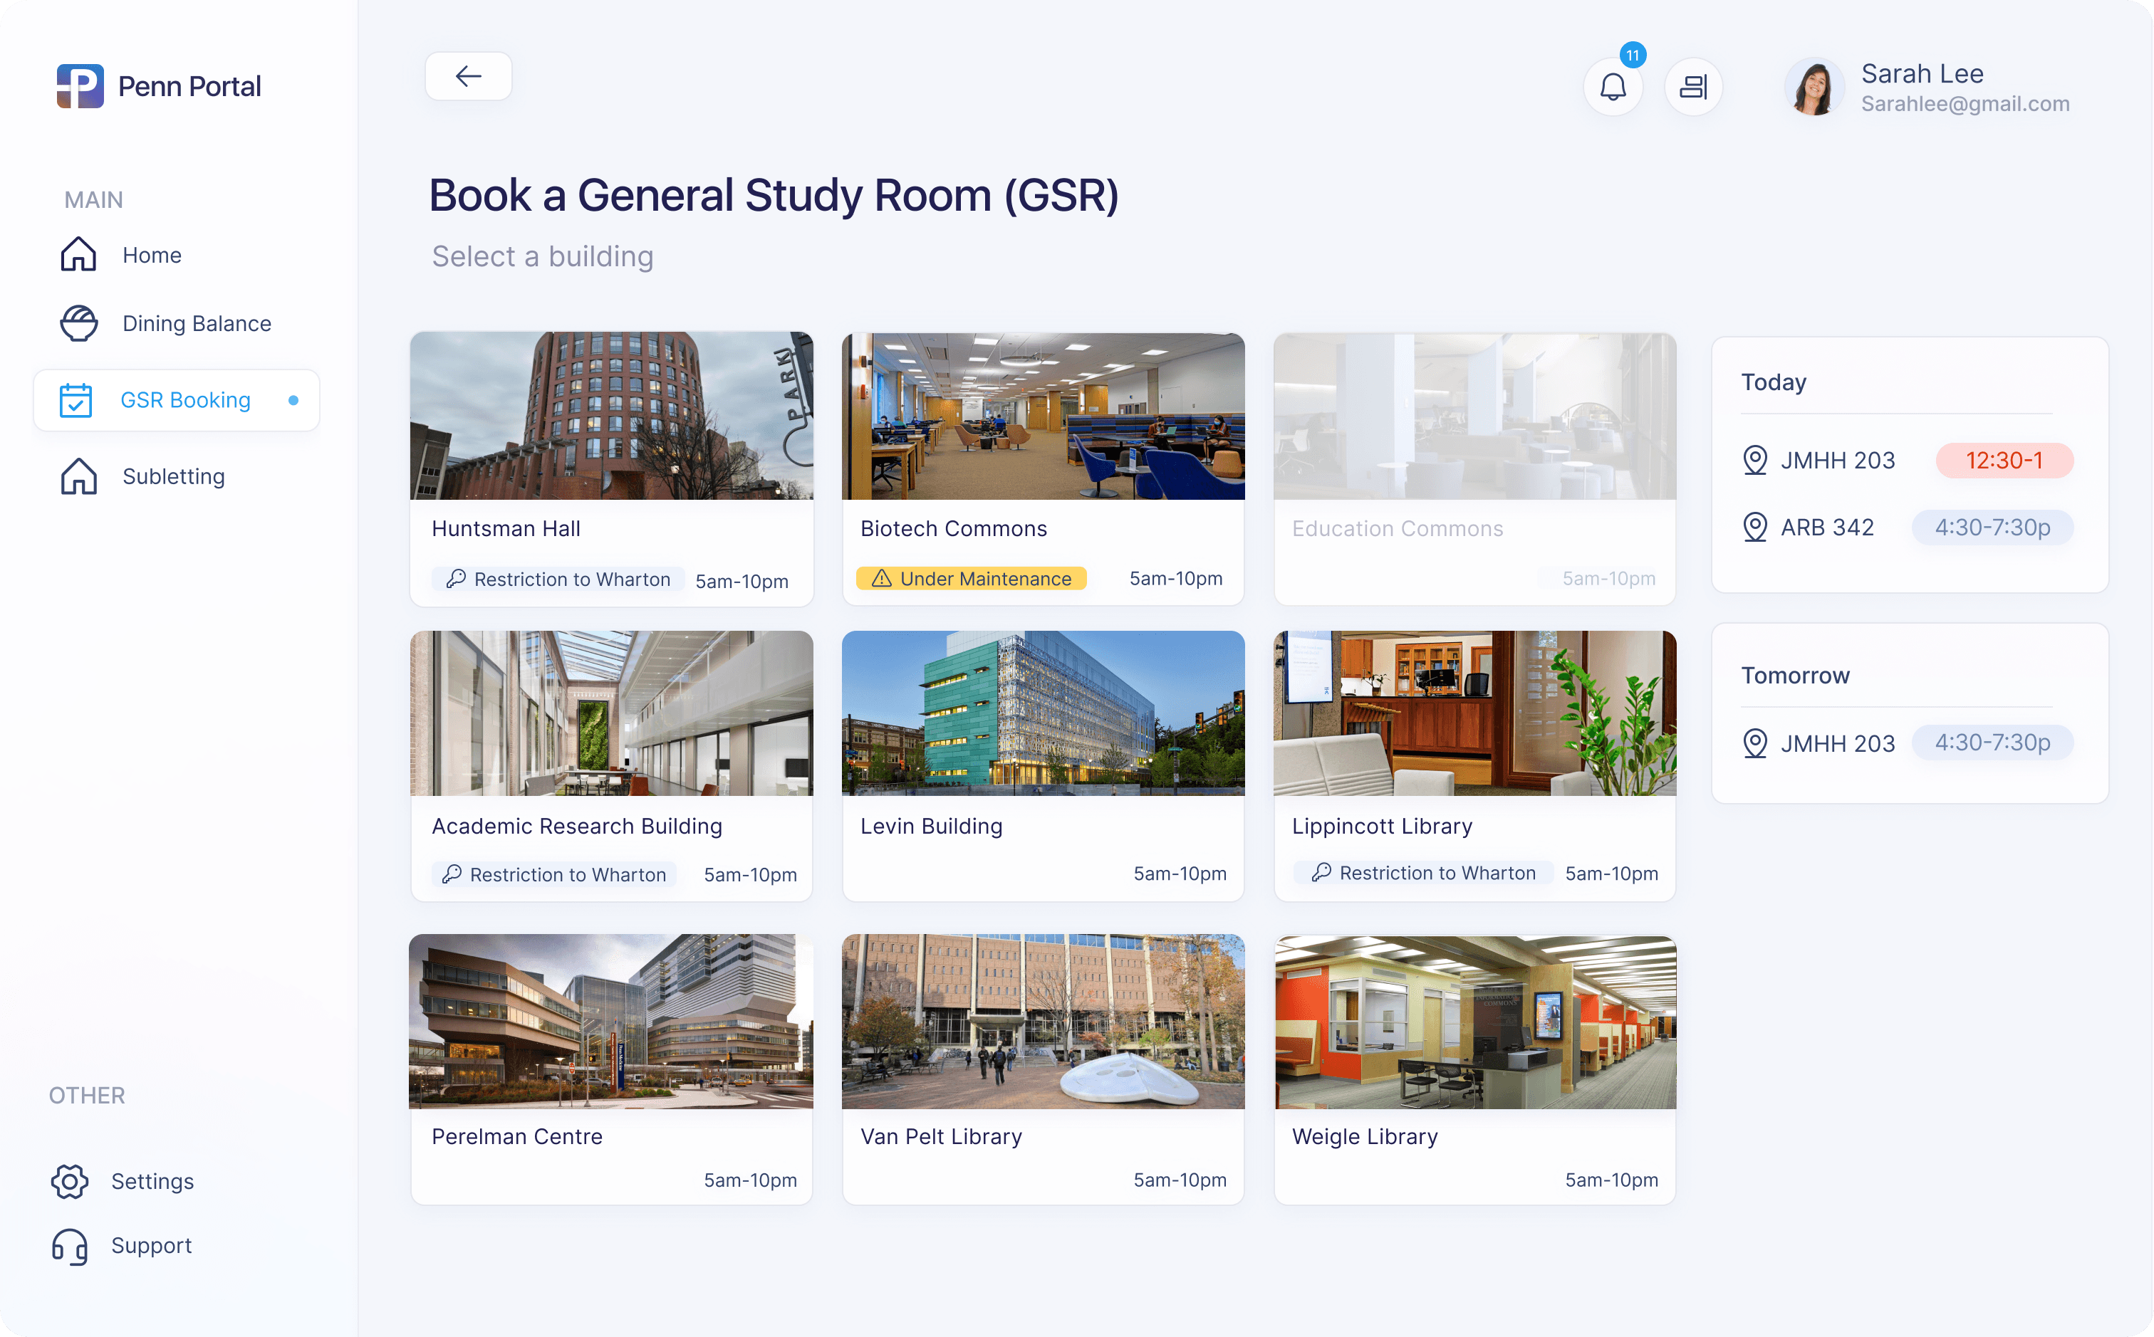Click Weigle Library hours 5am-10pm
This screenshot has height=1337, width=2154.
point(1611,1179)
